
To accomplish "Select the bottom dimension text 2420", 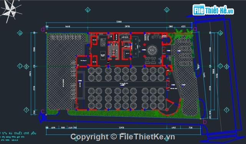I will [70, 127].
